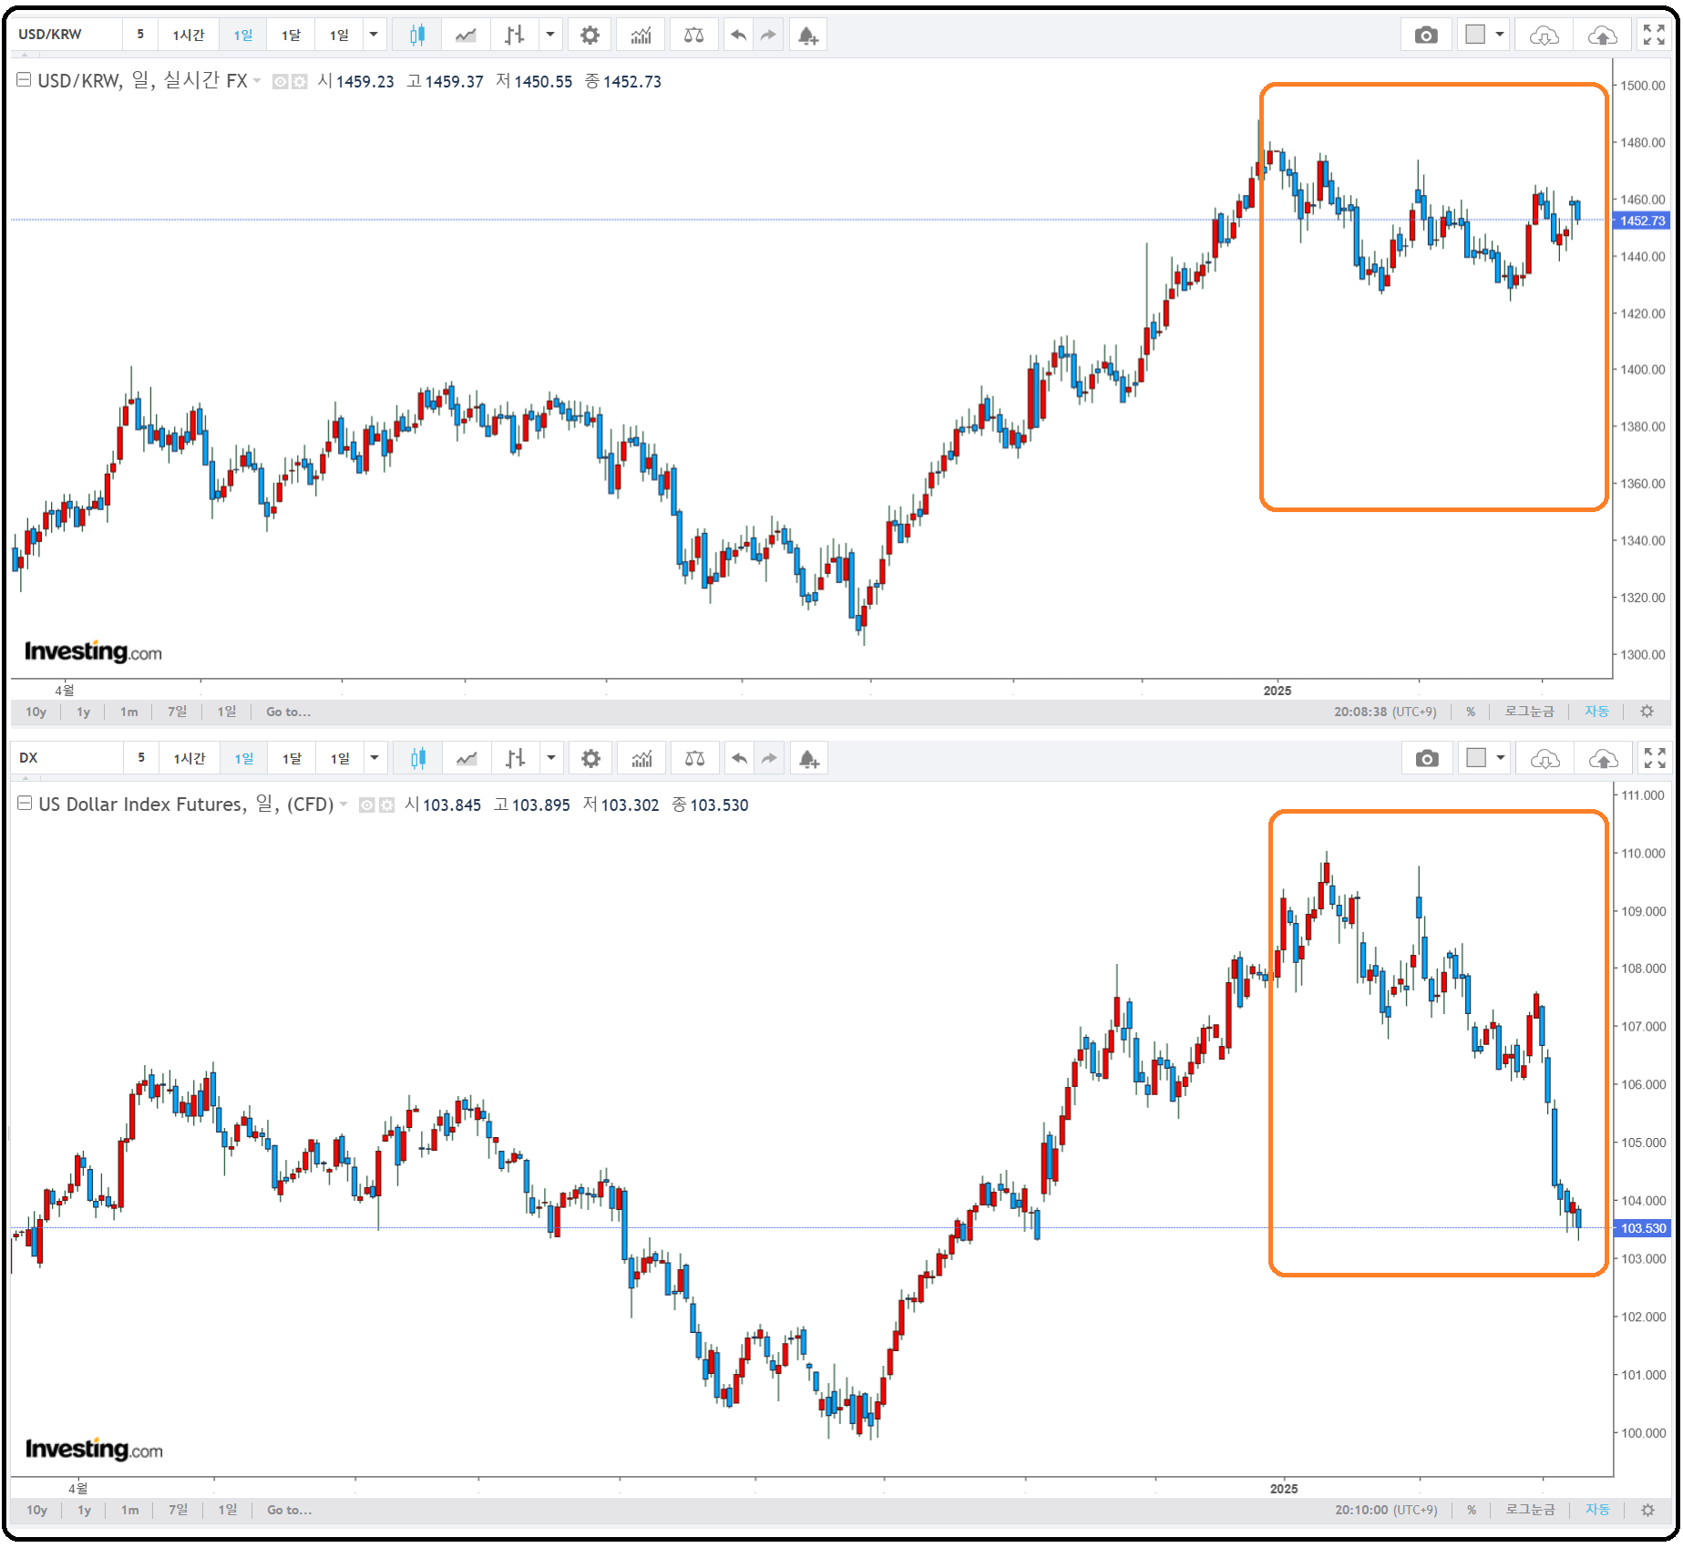The image size is (1683, 1548).
Task: Toggle percent scale on DX chart
Action: click(1472, 1510)
